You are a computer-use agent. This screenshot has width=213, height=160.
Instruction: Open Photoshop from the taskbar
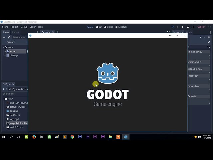click(x=80, y=137)
